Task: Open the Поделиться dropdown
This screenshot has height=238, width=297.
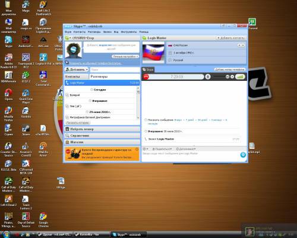Action: pos(162,149)
